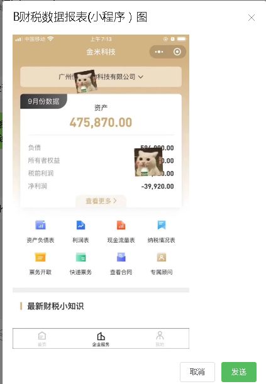This screenshot has width=266, height=384.
Task: Open the 资产负债表 report icon
Action: (40, 225)
